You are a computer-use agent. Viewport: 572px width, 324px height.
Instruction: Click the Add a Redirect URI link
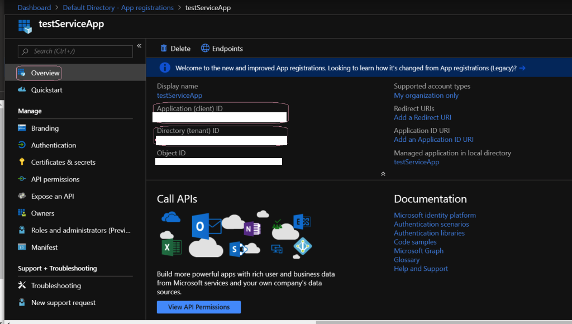click(422, 117)
